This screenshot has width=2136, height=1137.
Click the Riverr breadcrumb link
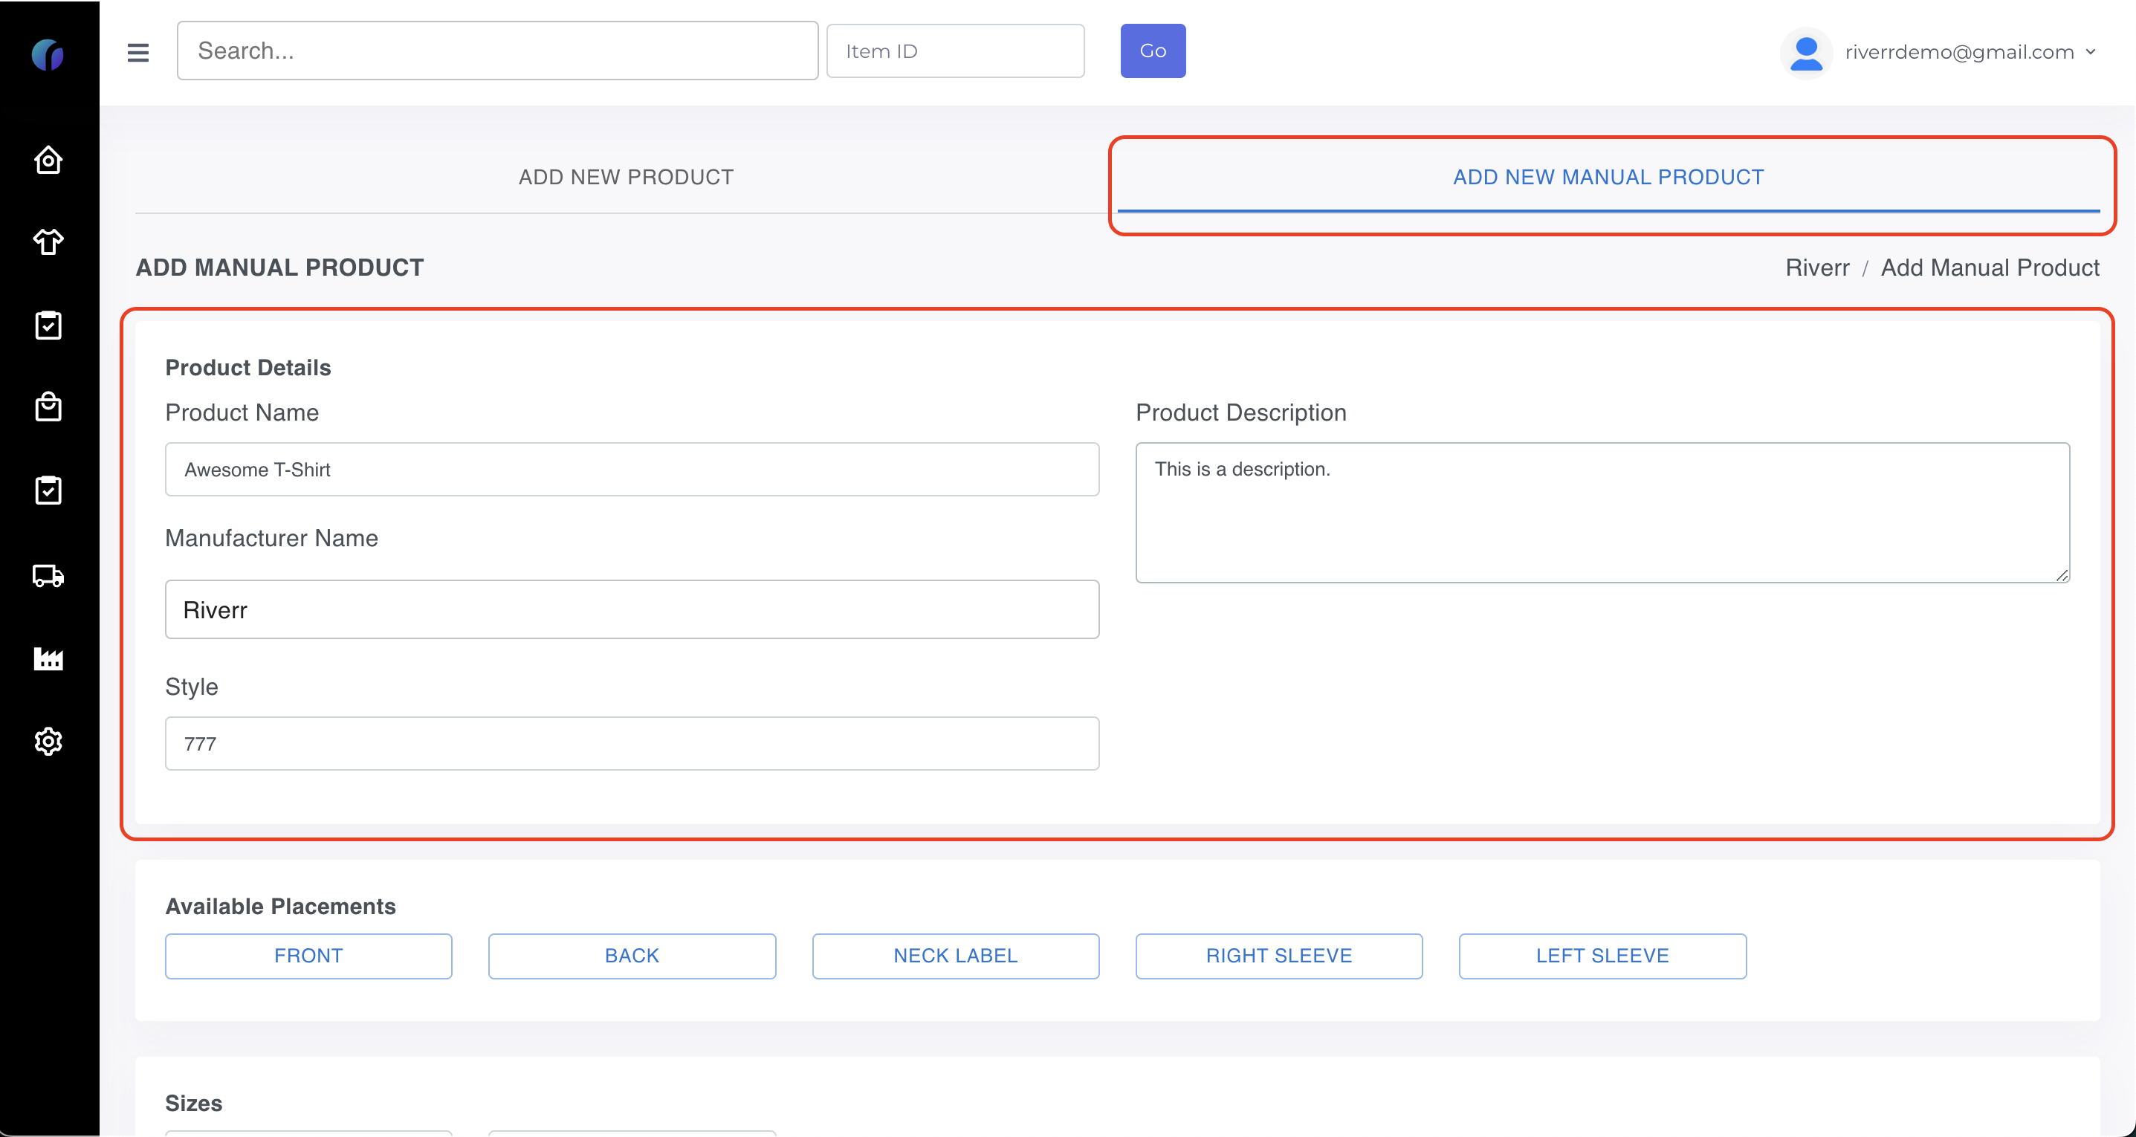(x=1816, y=267)
